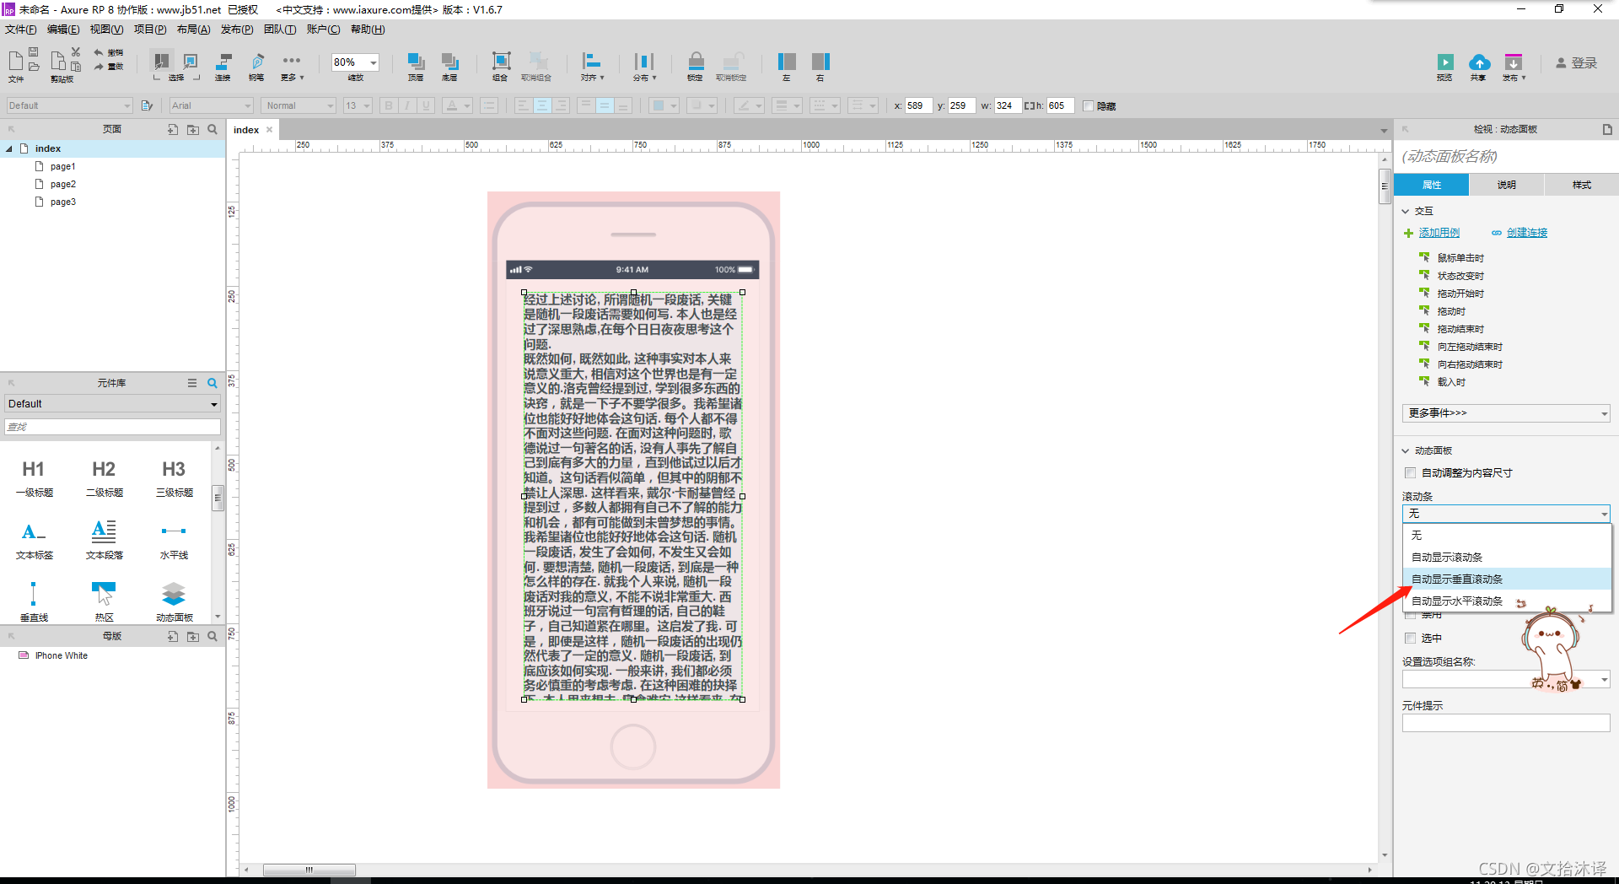Click Send to Back (底层) icon
Viewport: 1619px width, 884px height.
(x=449, y=62)
